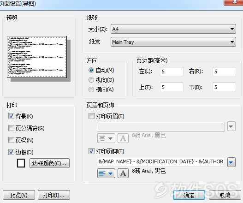Expand the paper size A4 dropdown
Image resolution: width=243 pixels, height=203 pixels.
[x=173, y=29]
